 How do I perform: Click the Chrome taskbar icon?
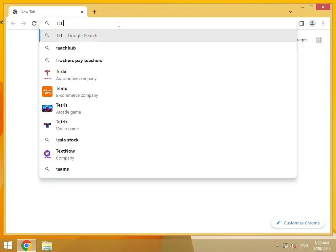click(x=27, y=245)
